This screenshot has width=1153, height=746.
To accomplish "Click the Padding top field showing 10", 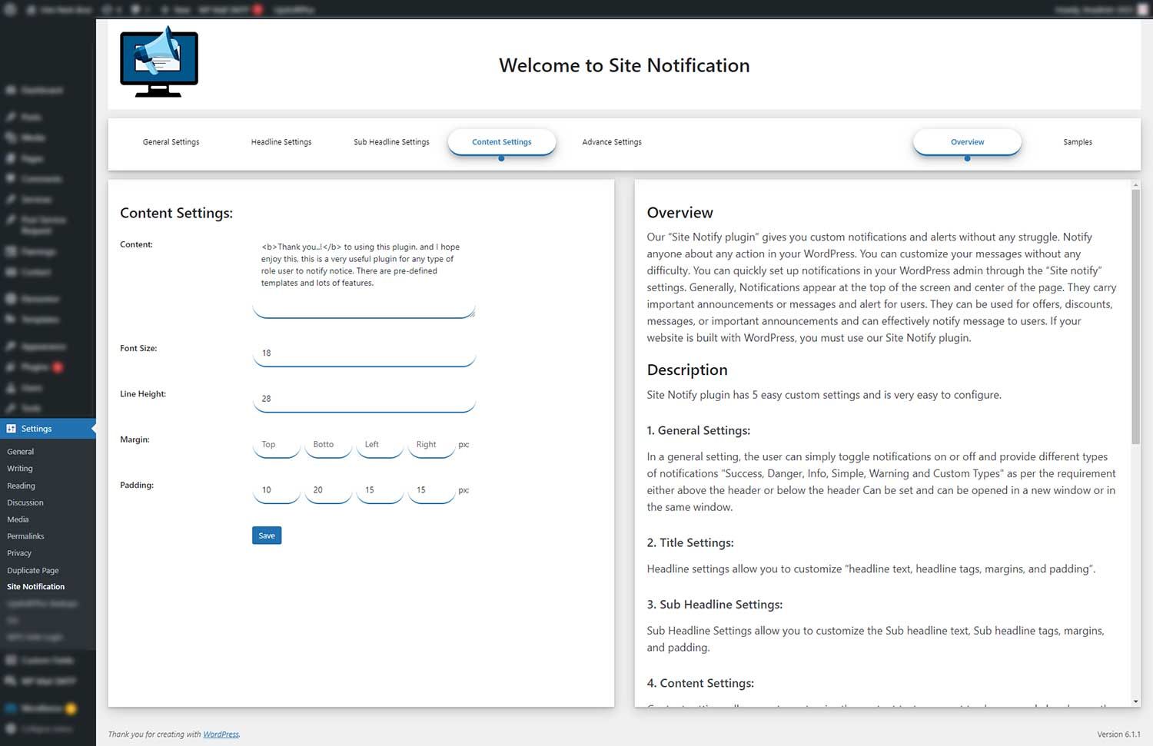I will (x=276, y=490).
